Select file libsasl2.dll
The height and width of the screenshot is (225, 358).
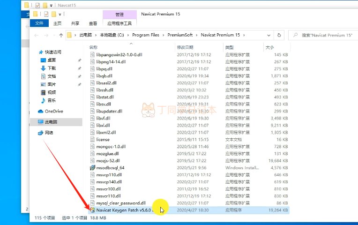pyautogui.click(x=106, y=83)
